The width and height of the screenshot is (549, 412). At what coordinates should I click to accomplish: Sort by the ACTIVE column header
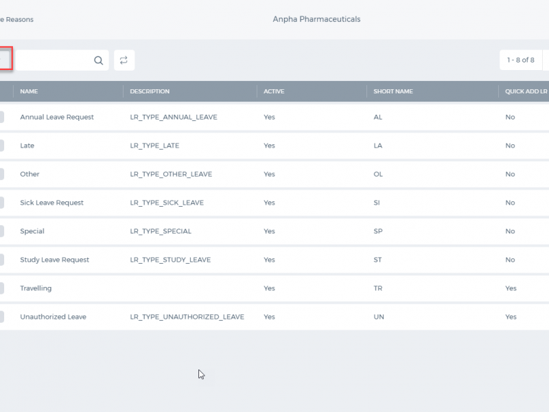point(274,91)
